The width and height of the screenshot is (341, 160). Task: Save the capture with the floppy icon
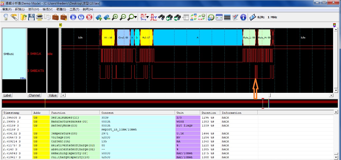click(x=31, y=17)
